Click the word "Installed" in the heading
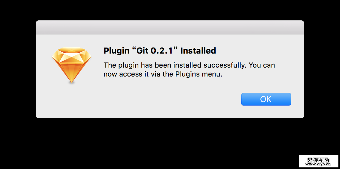Viewport: 340px width, 169px height. tap(198, 51)
